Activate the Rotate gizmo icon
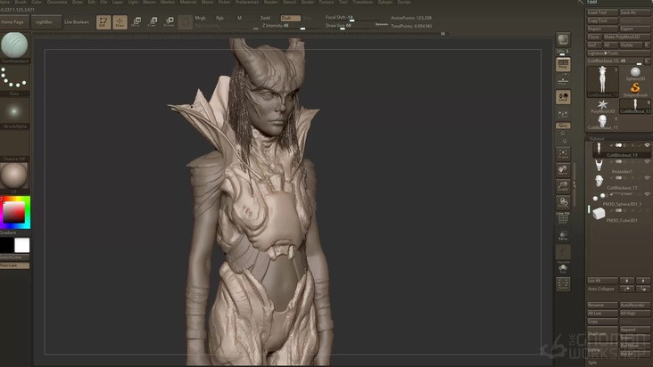The height and width of the screenshot is (367, 653). 169,21
